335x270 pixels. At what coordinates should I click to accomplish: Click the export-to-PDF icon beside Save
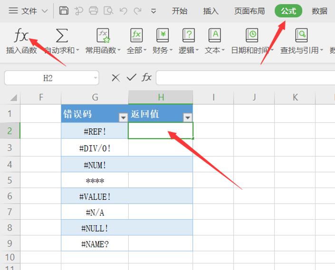click(x=78, y=10)
